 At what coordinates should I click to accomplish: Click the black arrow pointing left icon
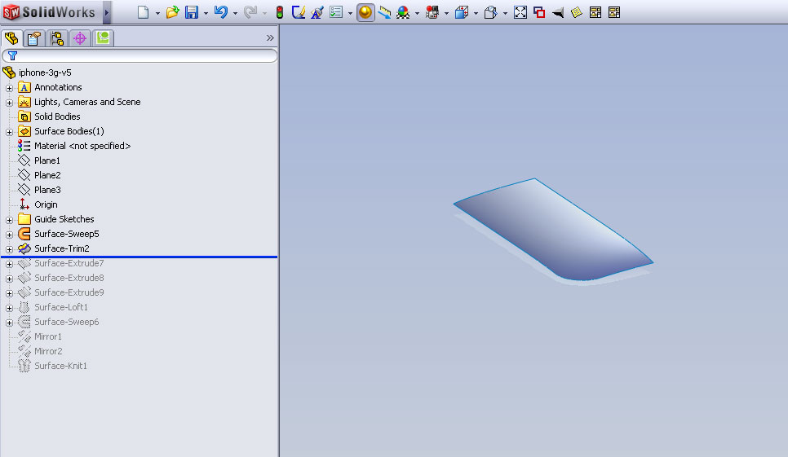pyautogui.click(x=558, y=12)
